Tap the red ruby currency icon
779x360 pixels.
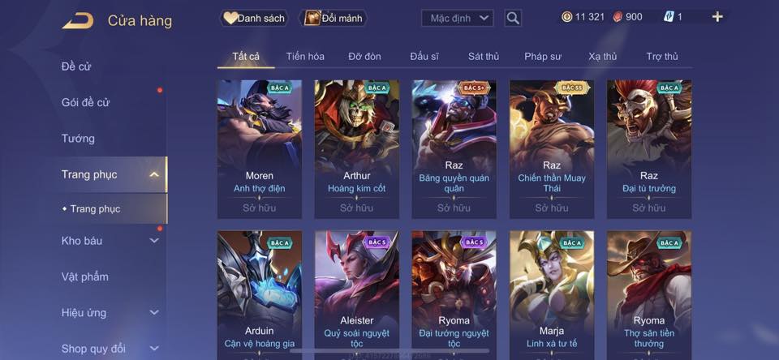(618, 17)
